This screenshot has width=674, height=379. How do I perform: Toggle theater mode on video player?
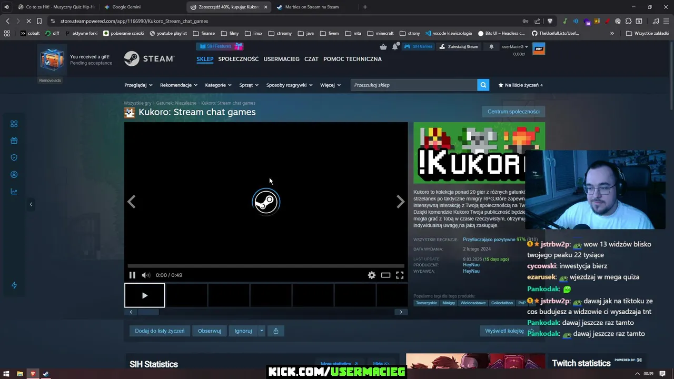pos(385,275)
